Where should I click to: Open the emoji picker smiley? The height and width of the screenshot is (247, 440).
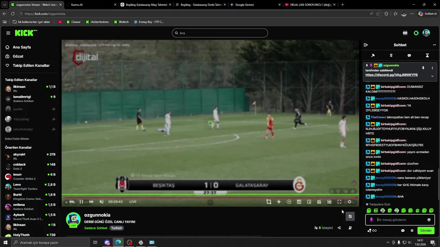429,220
